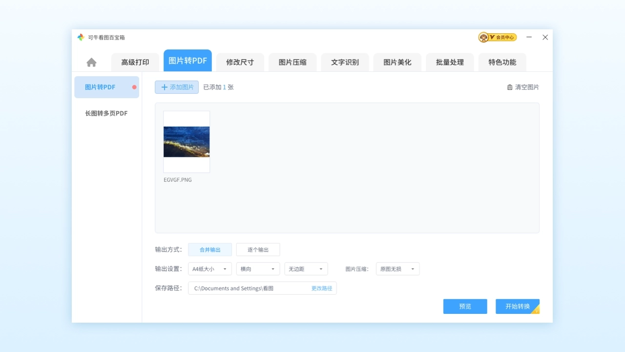Switch to 逐个输出 output mode
Screen dimensions: 625x352
[x=258, y=249]
